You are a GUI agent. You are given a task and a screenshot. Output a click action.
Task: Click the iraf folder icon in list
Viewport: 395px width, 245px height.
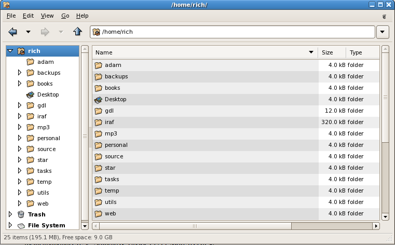pos(98,122)
